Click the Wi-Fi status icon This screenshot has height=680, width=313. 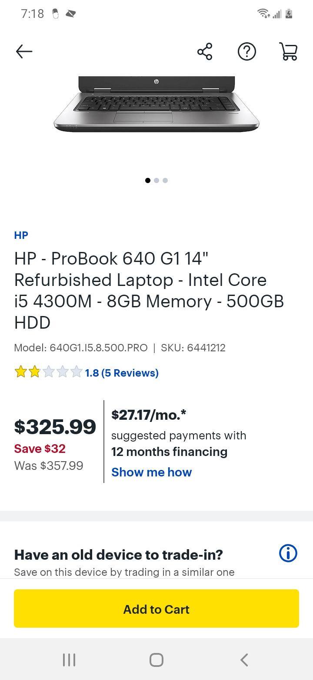pos(263,13)
